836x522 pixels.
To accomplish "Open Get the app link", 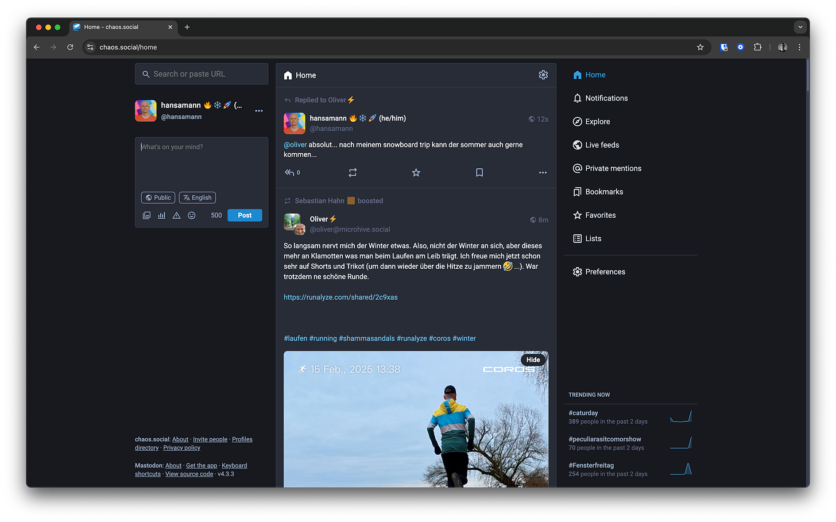I will tap(202, 466).
